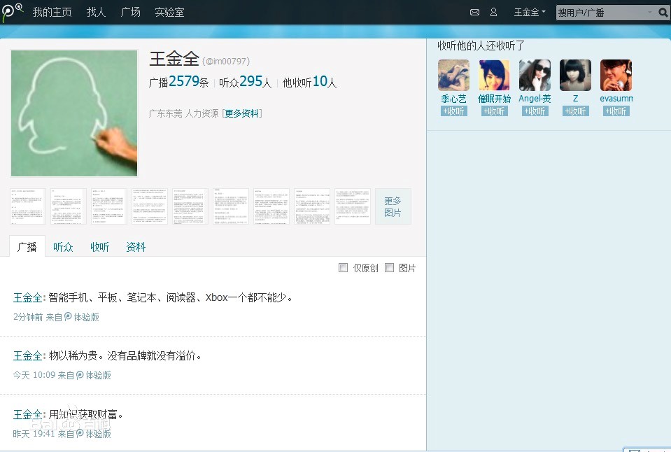Screen dimensions: 671x452
Task: Click the person icon in top bar
Action: [x=493, y=12]
